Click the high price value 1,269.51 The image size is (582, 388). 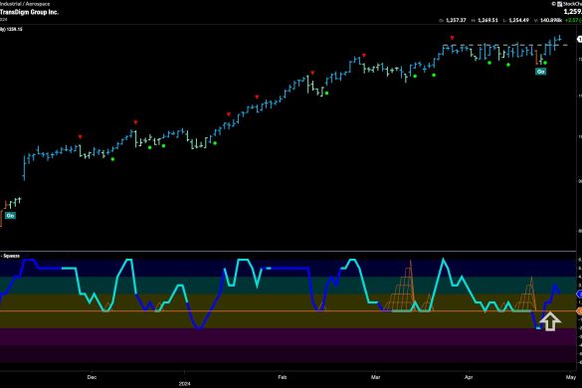pos(487,20)
